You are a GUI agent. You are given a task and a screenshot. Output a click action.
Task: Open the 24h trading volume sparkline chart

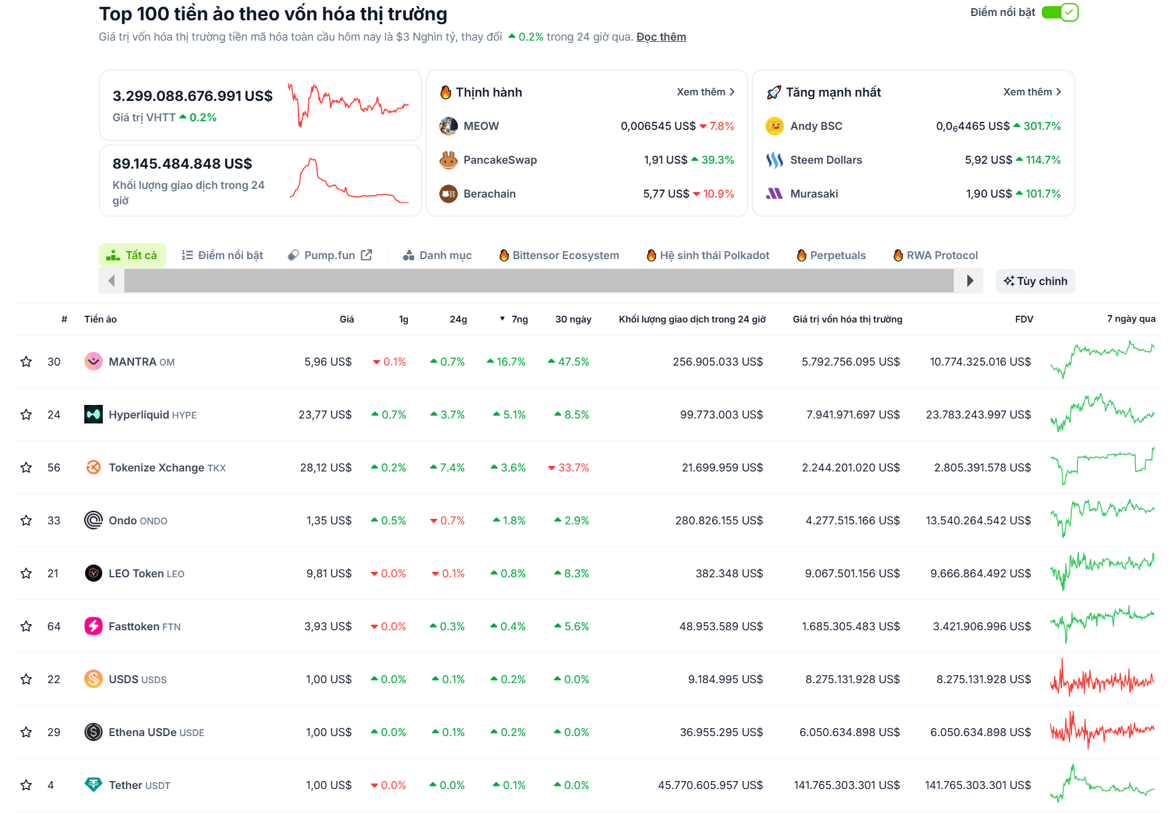[x=349, y=180]
